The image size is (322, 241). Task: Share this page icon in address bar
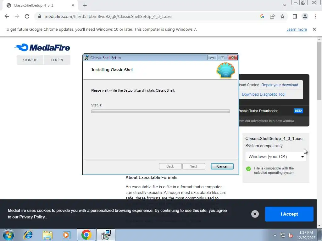coord(272,16)
